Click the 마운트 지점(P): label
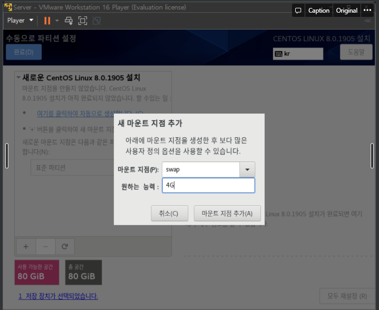 point(138,170)
